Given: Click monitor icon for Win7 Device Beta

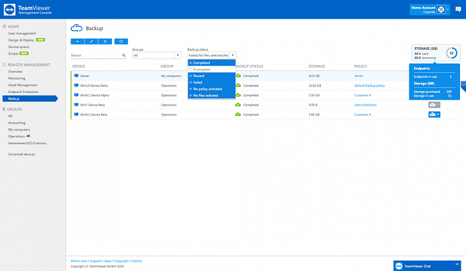Looking at the screenshot, I should (x=77, y=105).
